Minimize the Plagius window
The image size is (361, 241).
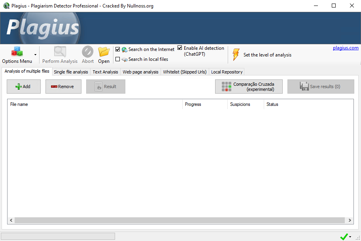click(316, 6)
